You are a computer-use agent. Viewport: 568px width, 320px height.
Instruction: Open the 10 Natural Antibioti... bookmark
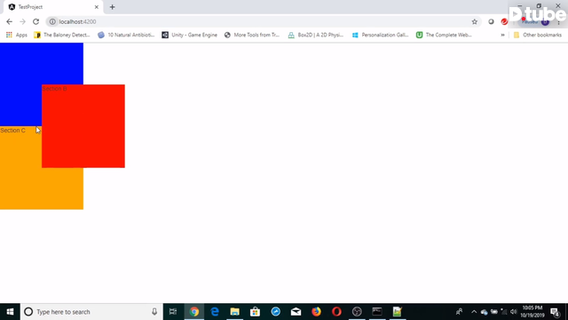click(x=126, y=35)
